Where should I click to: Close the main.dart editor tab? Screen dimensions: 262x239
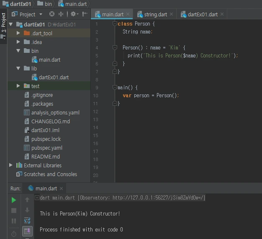[128, 14]
